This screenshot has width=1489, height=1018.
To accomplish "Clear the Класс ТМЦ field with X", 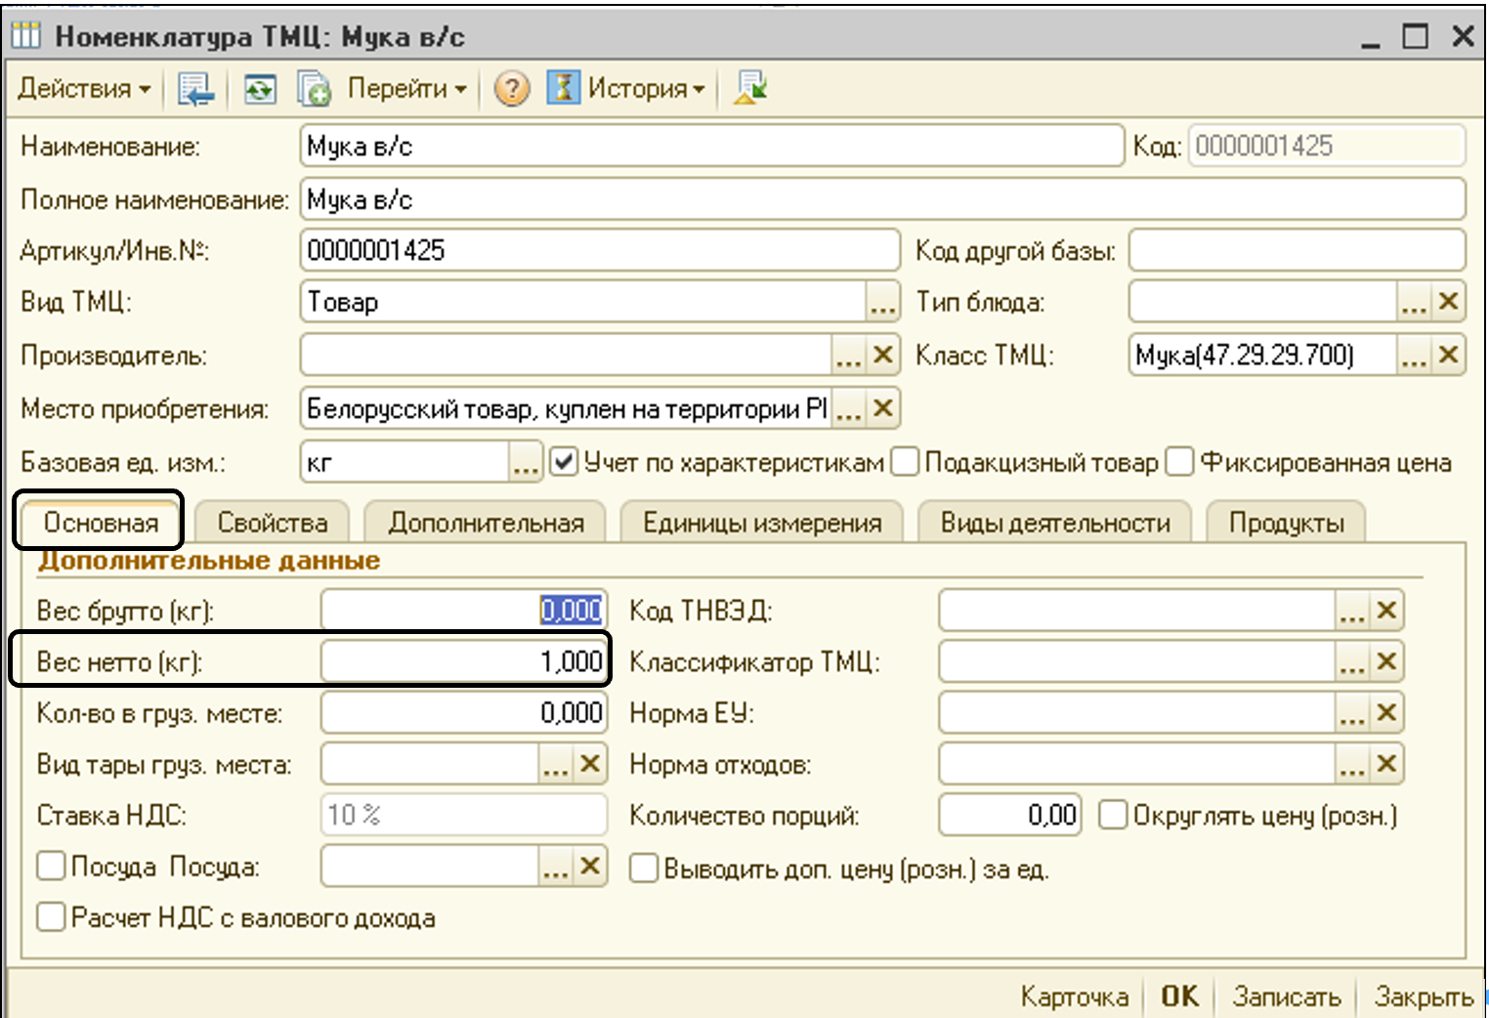I will click(1448, 355).
